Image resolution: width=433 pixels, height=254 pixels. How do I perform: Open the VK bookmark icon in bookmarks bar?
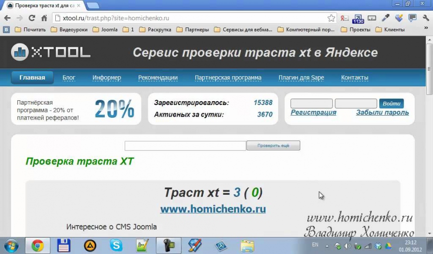6,29
